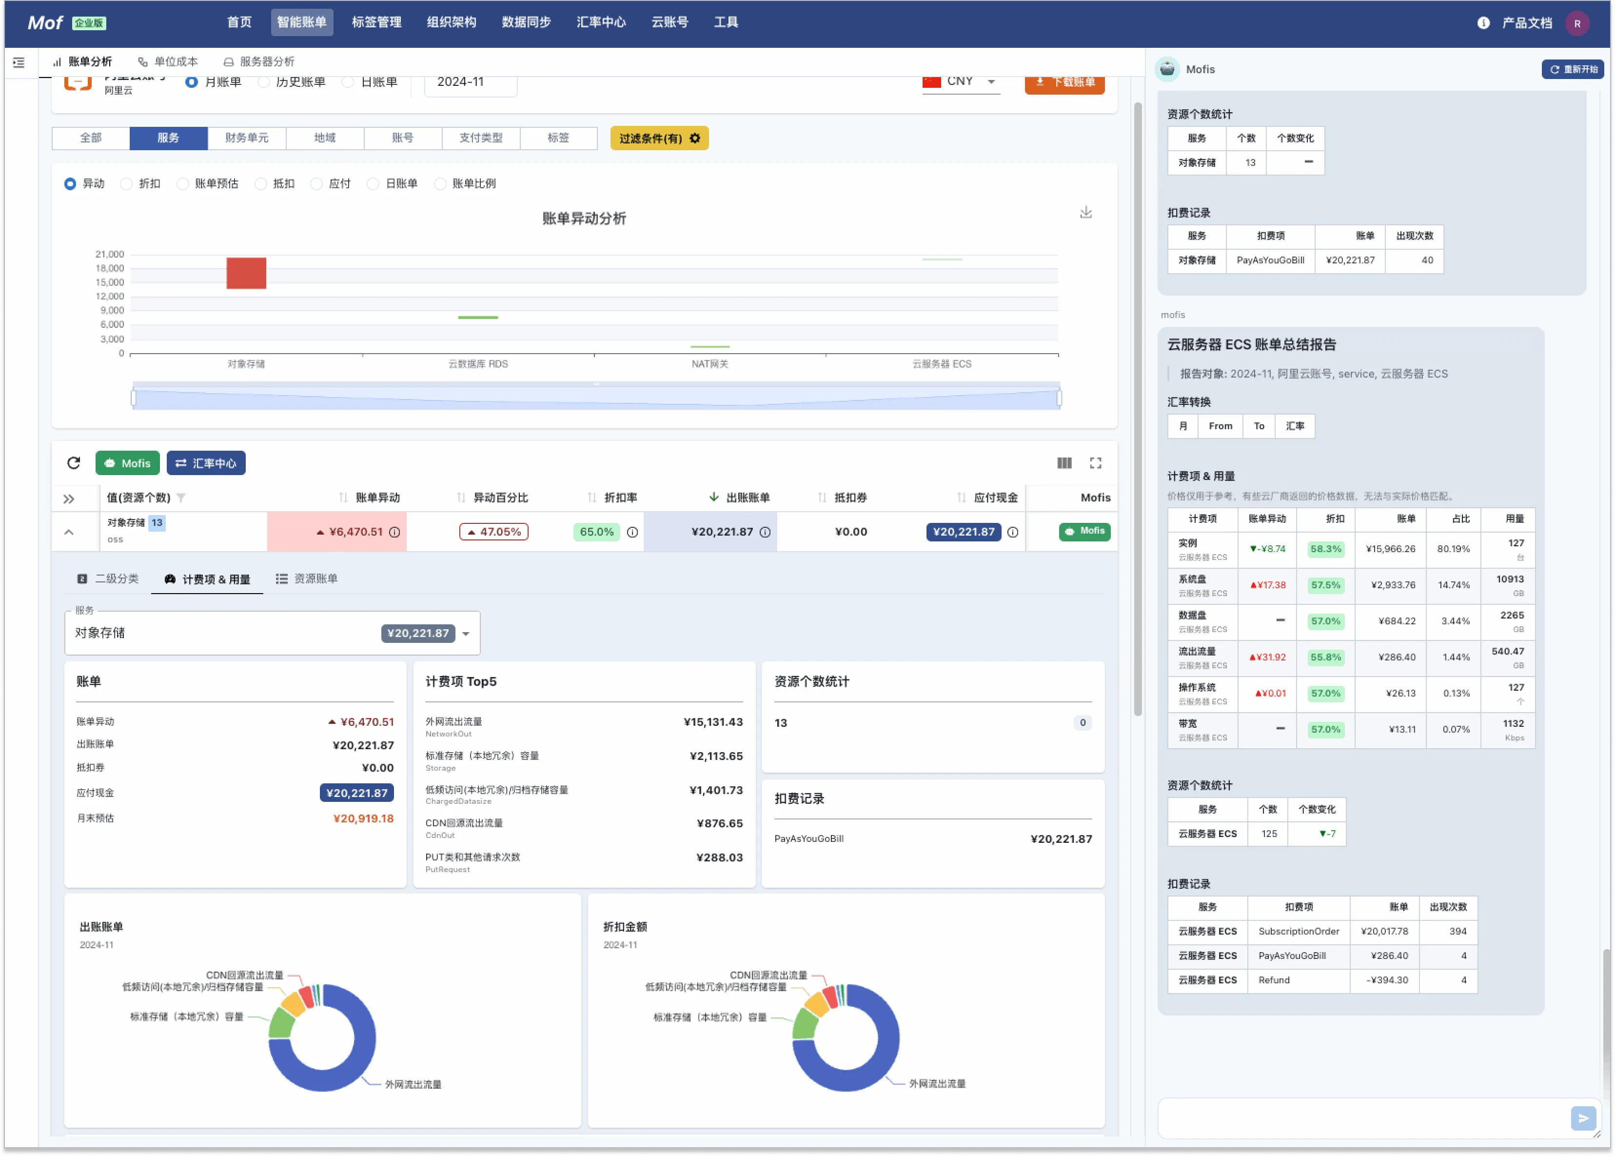Screen dimensions: 1615x1156
Task: Collapse the 对象存储 row chevron
Action: click(69, 533)
